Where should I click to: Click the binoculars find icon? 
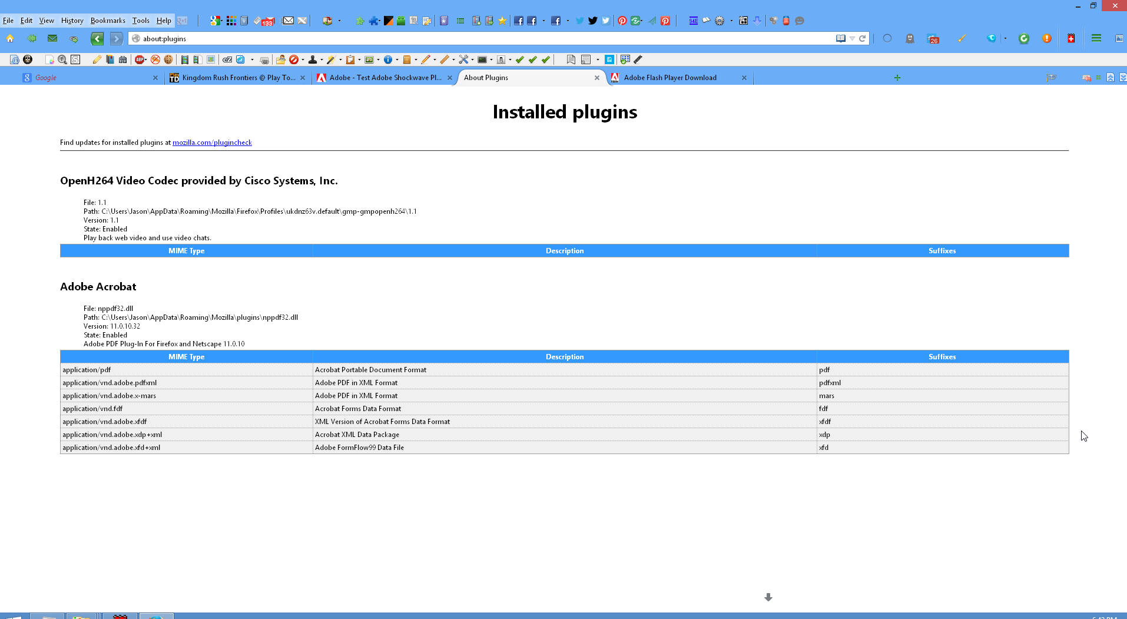pyautogui.click(x=122, y=59)
